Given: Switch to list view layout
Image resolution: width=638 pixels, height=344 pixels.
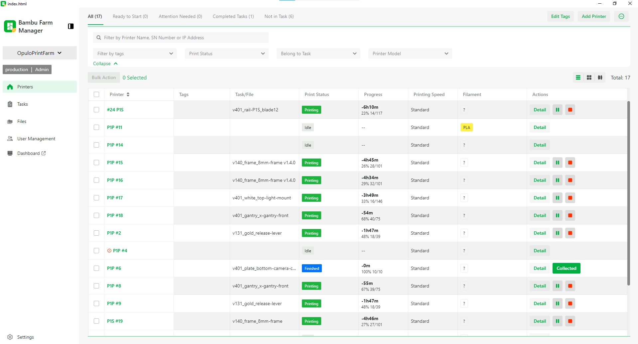Looking at the screenshot, I should click(578, 77).
